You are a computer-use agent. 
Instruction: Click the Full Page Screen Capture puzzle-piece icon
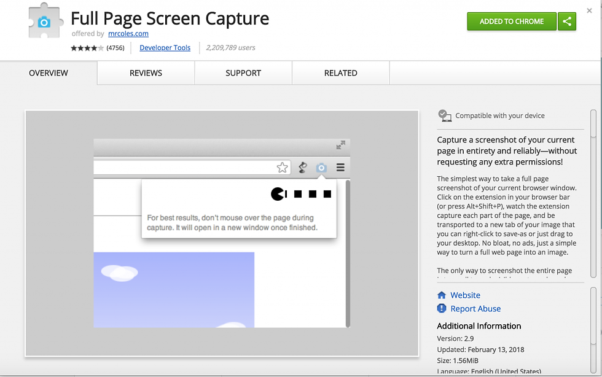pyautogui.click(x=45, y=21)
